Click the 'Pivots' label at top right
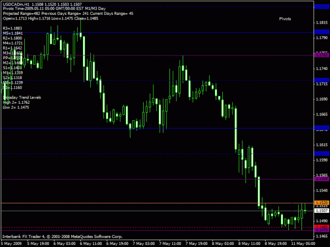330x247 pixels. pos(285,19)
